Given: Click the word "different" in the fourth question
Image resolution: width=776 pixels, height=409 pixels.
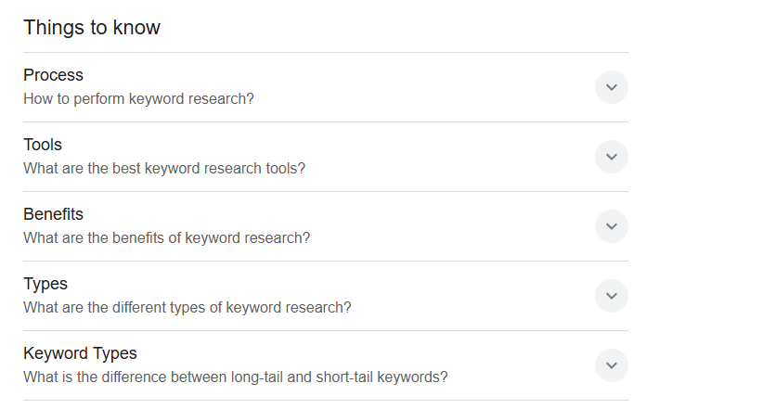Looking at the screenshot, I should [x=140, y=308].
